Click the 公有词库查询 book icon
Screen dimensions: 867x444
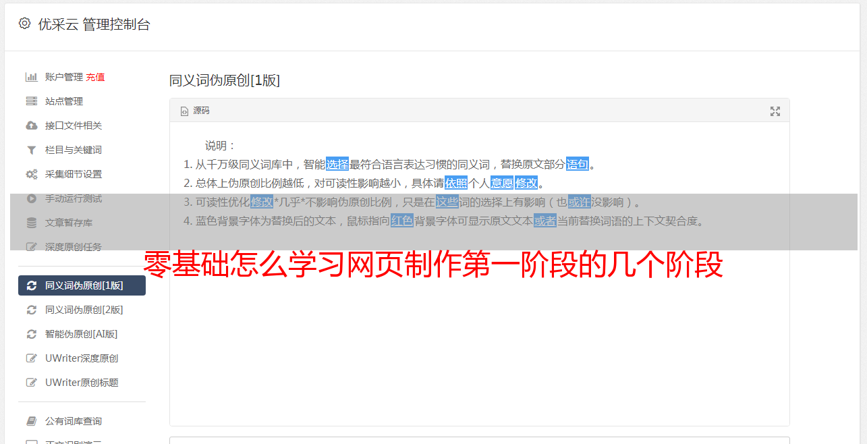[x=31, y=421]
